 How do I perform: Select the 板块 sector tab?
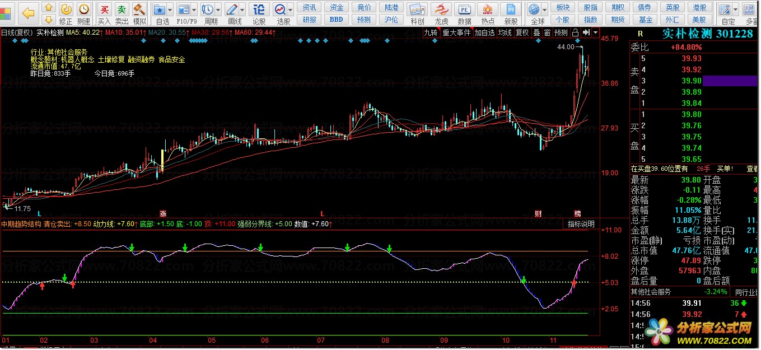click(563, 7)
